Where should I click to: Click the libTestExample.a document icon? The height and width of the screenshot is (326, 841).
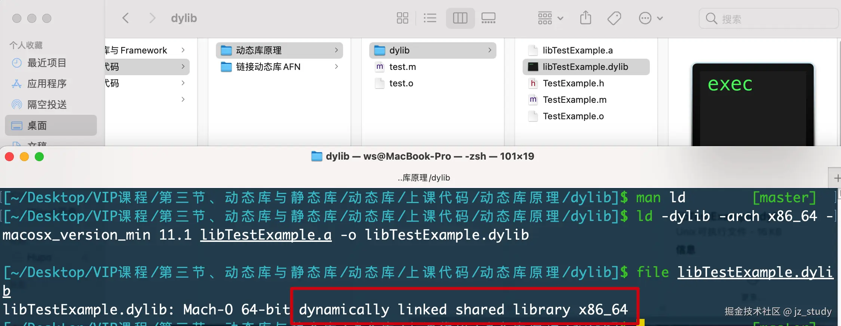[x=533, y=50]
